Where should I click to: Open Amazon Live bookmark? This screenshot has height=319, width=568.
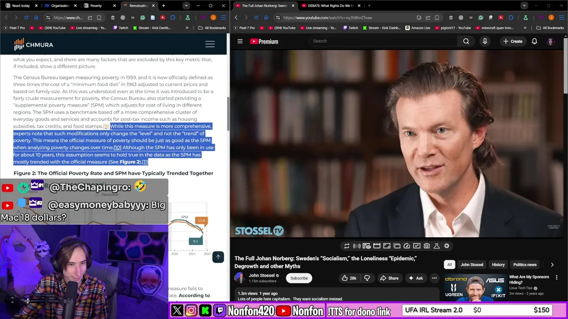(418, 28)
